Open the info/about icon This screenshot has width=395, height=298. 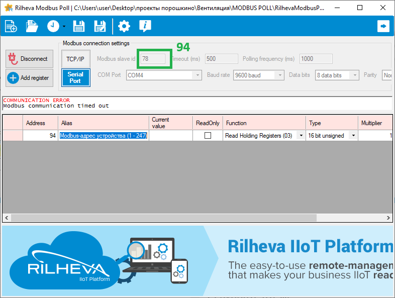pyautogui.click(x=145, y=27)
